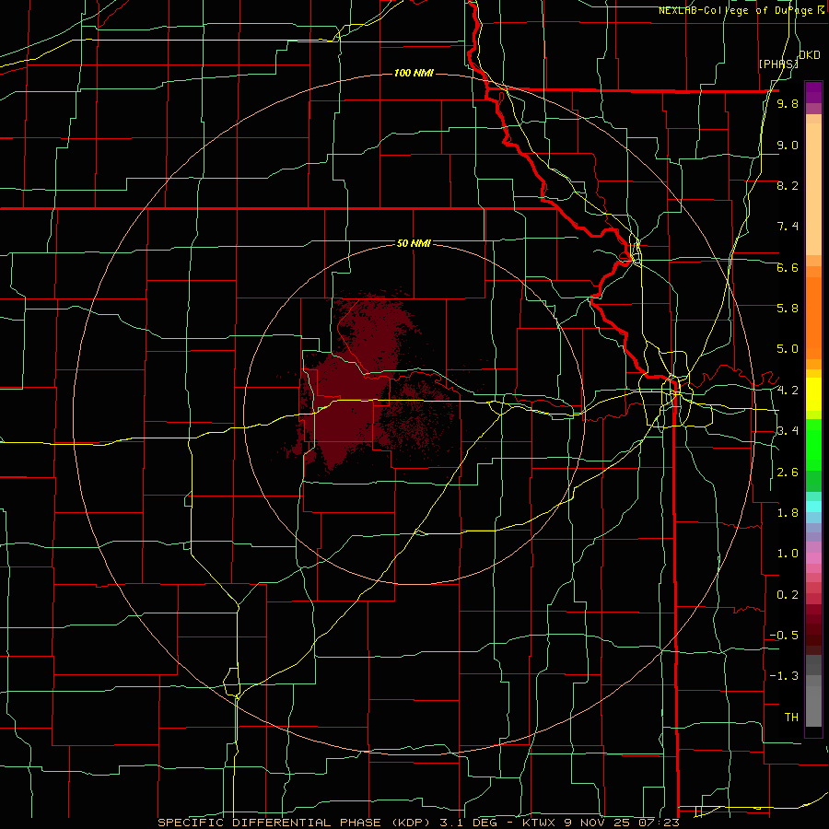Image resolution: width=829 pixels, height=829 pixels.
Task: Pick the orange segment of the color bar
Action: pos(813,317)
